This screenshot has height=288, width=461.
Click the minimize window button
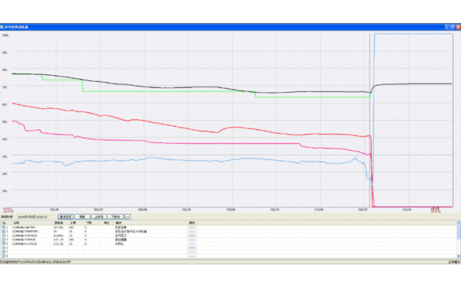pos(447,27)
